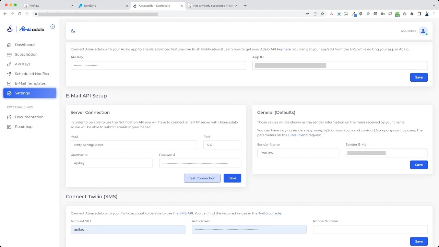
Task: Open the saved passwords key icon
Action: (308, 14)
